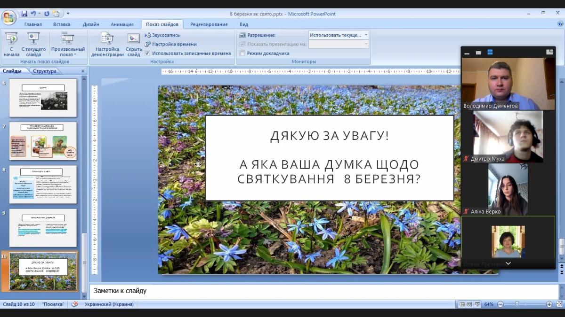Switch to slide sorter view in status bar
Image resolution: width=565 pixels, height=317 pixels.
coord(470,304)
